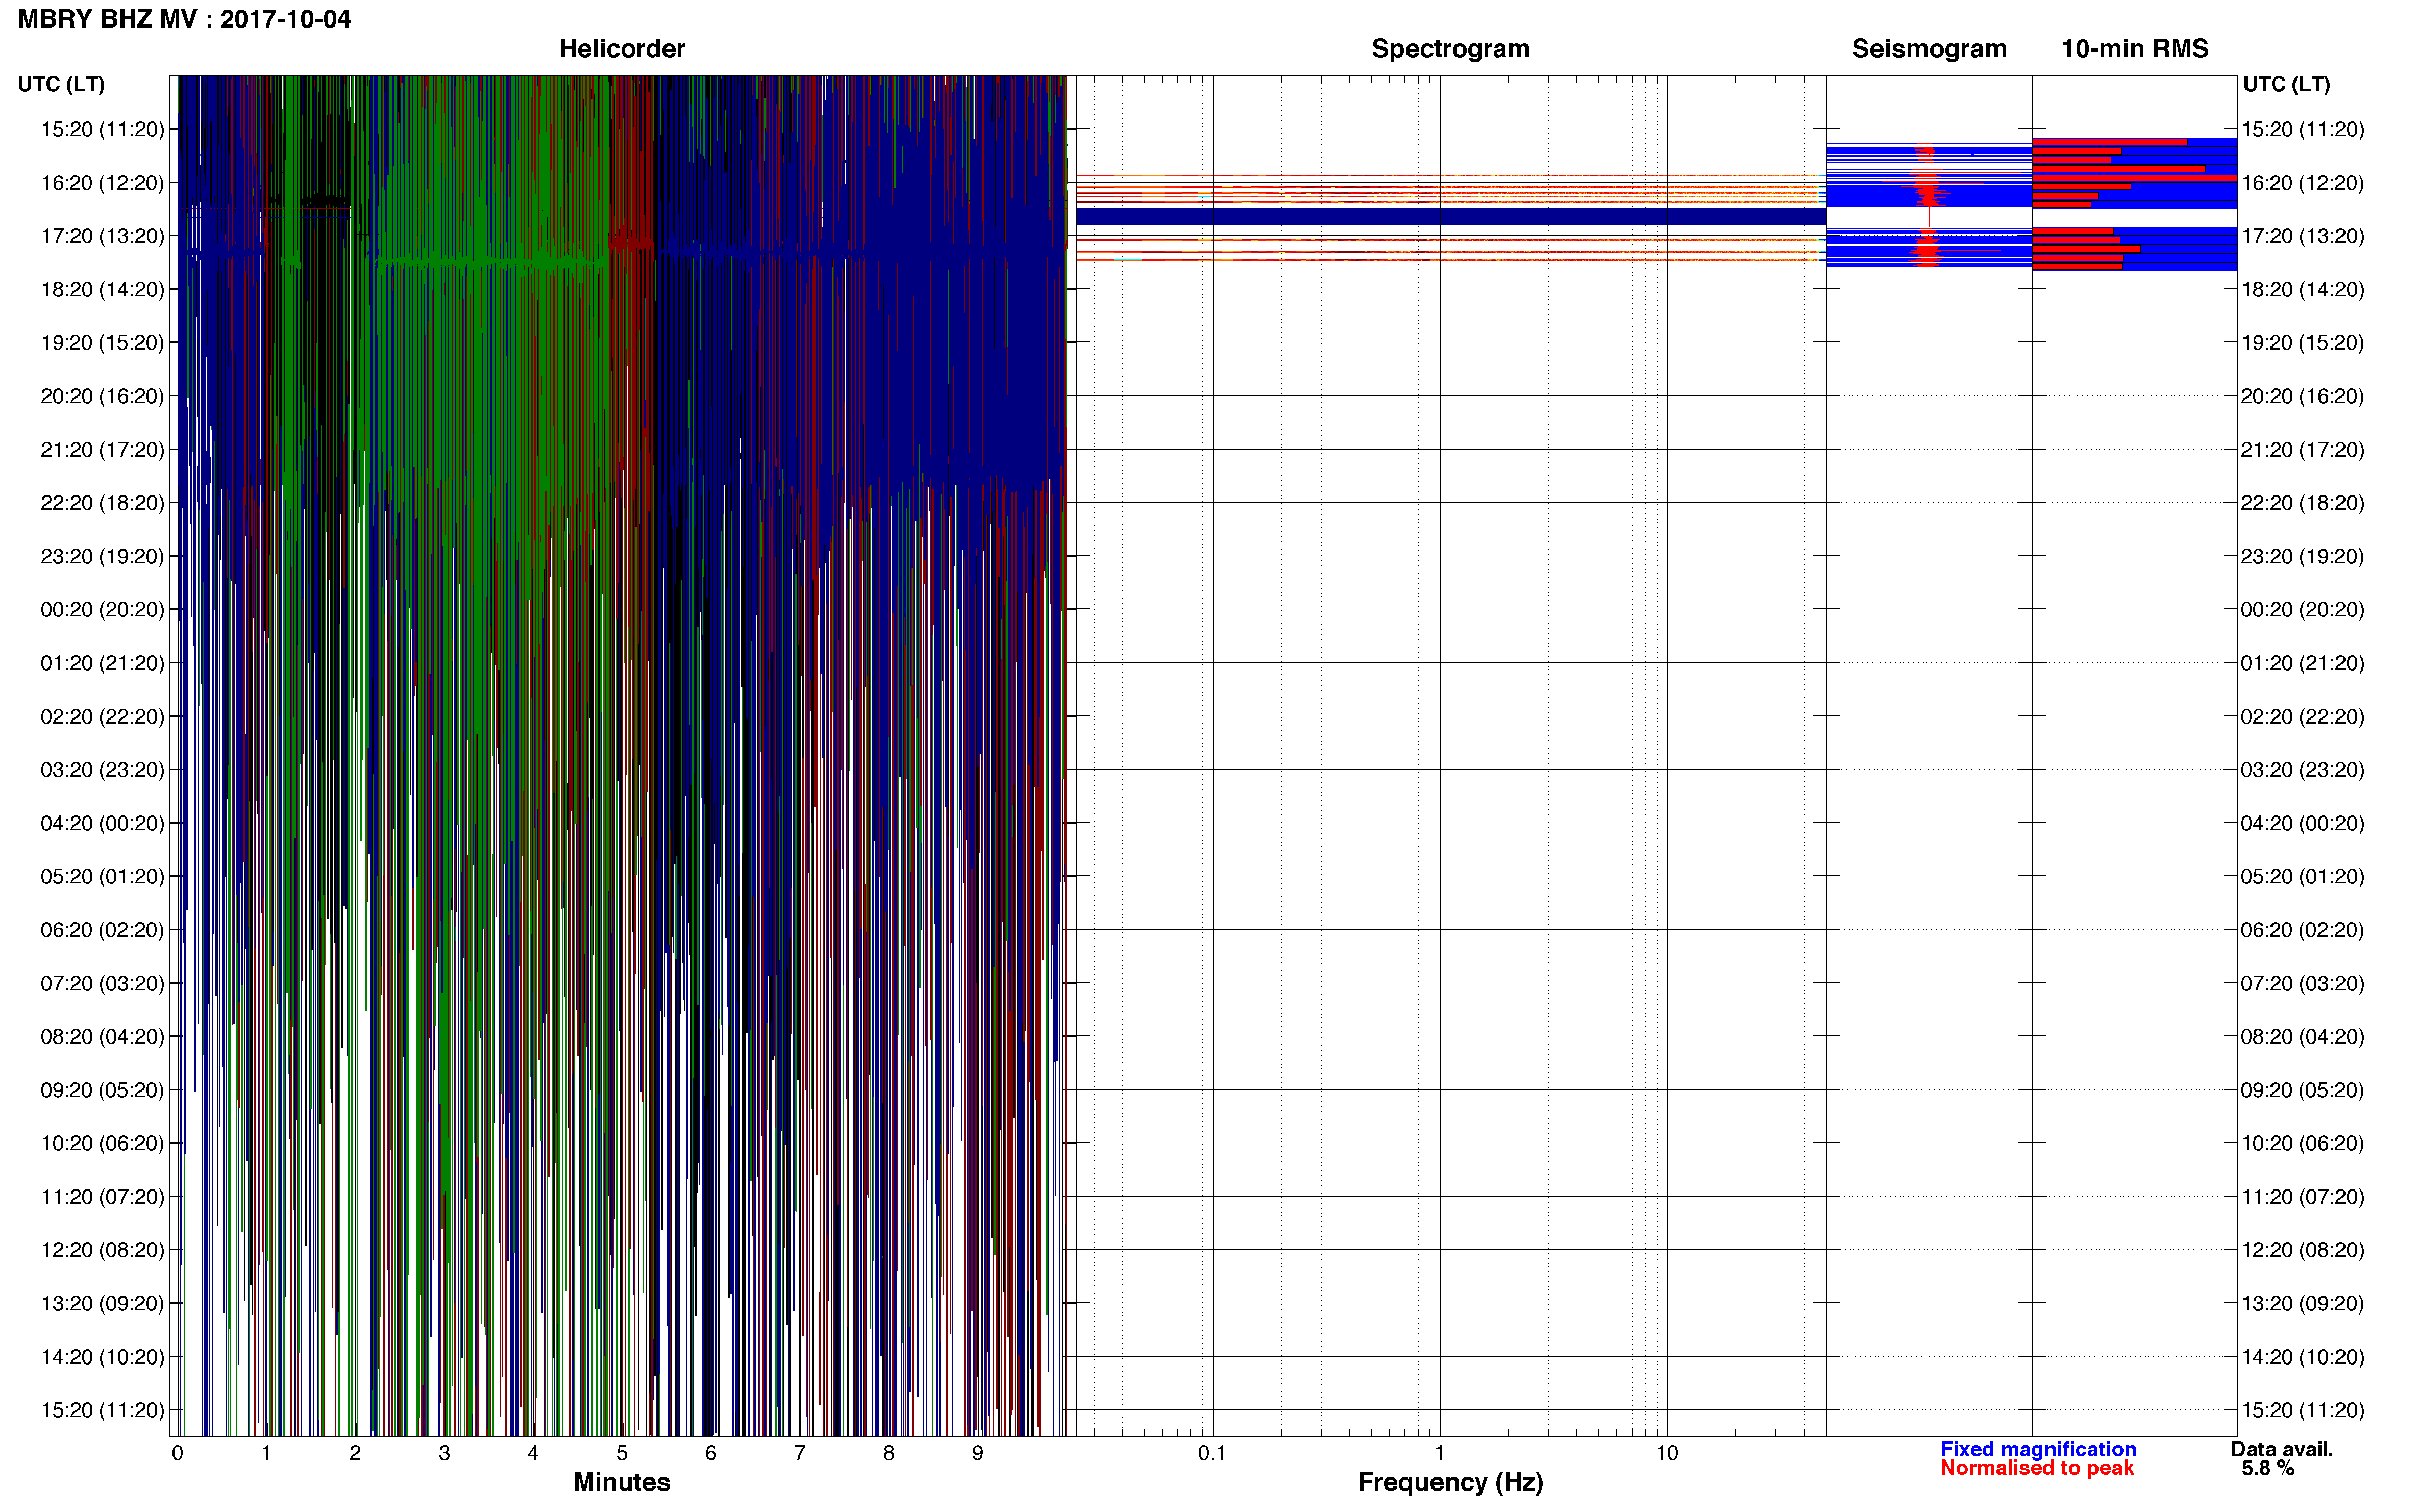2419x1512 pixels.
Task: Click the Data avail. label
Action: pos(2281,1449)
